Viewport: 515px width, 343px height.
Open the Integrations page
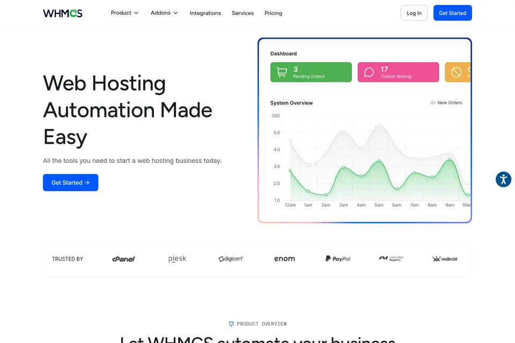click(x=205, y=13)
